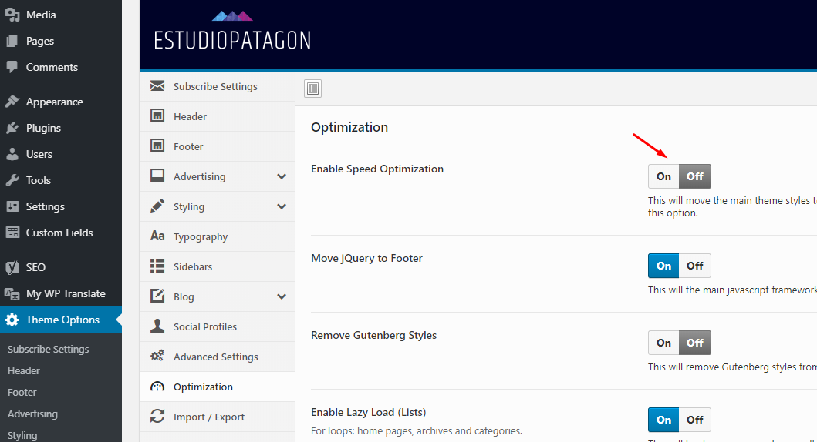The image size is (817, 442).
Task: Click the Footer layout icon in panel
Action: 157,146
